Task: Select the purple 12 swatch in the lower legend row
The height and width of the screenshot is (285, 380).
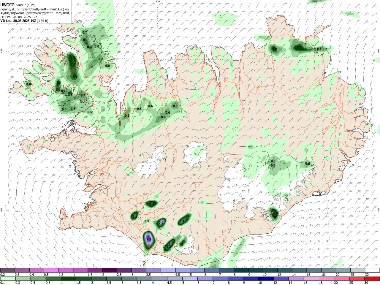Action: pyautogui.click(x=281, y=279)
